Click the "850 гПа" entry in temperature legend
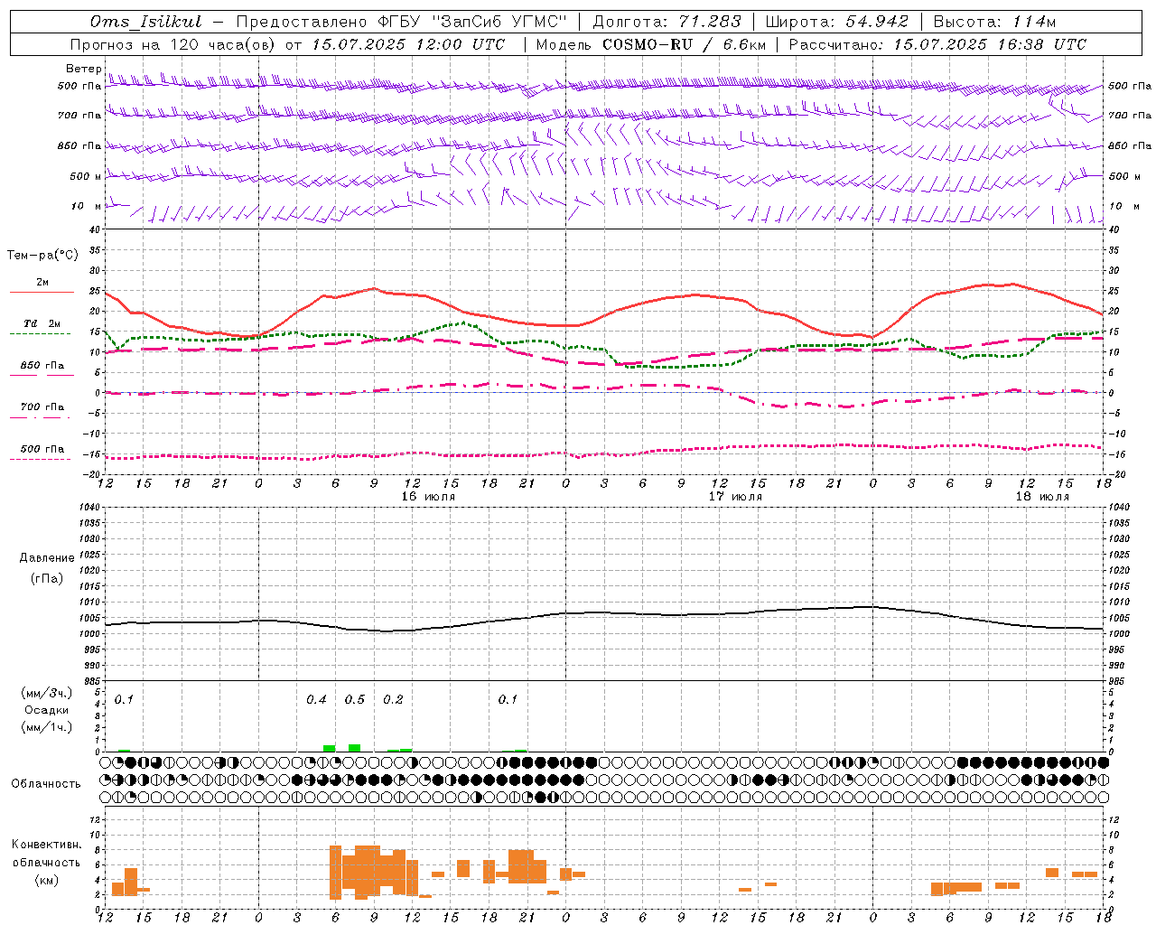Screen dimensions: 1156x925 [x=42, y=366]
